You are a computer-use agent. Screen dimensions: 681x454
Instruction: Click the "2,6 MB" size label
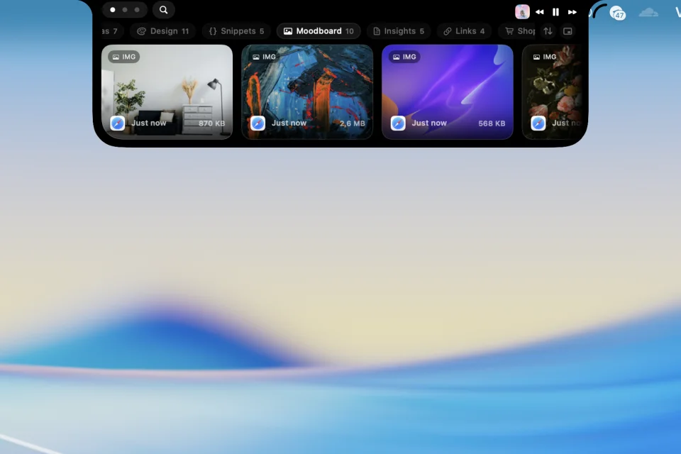tap(353, 123)
